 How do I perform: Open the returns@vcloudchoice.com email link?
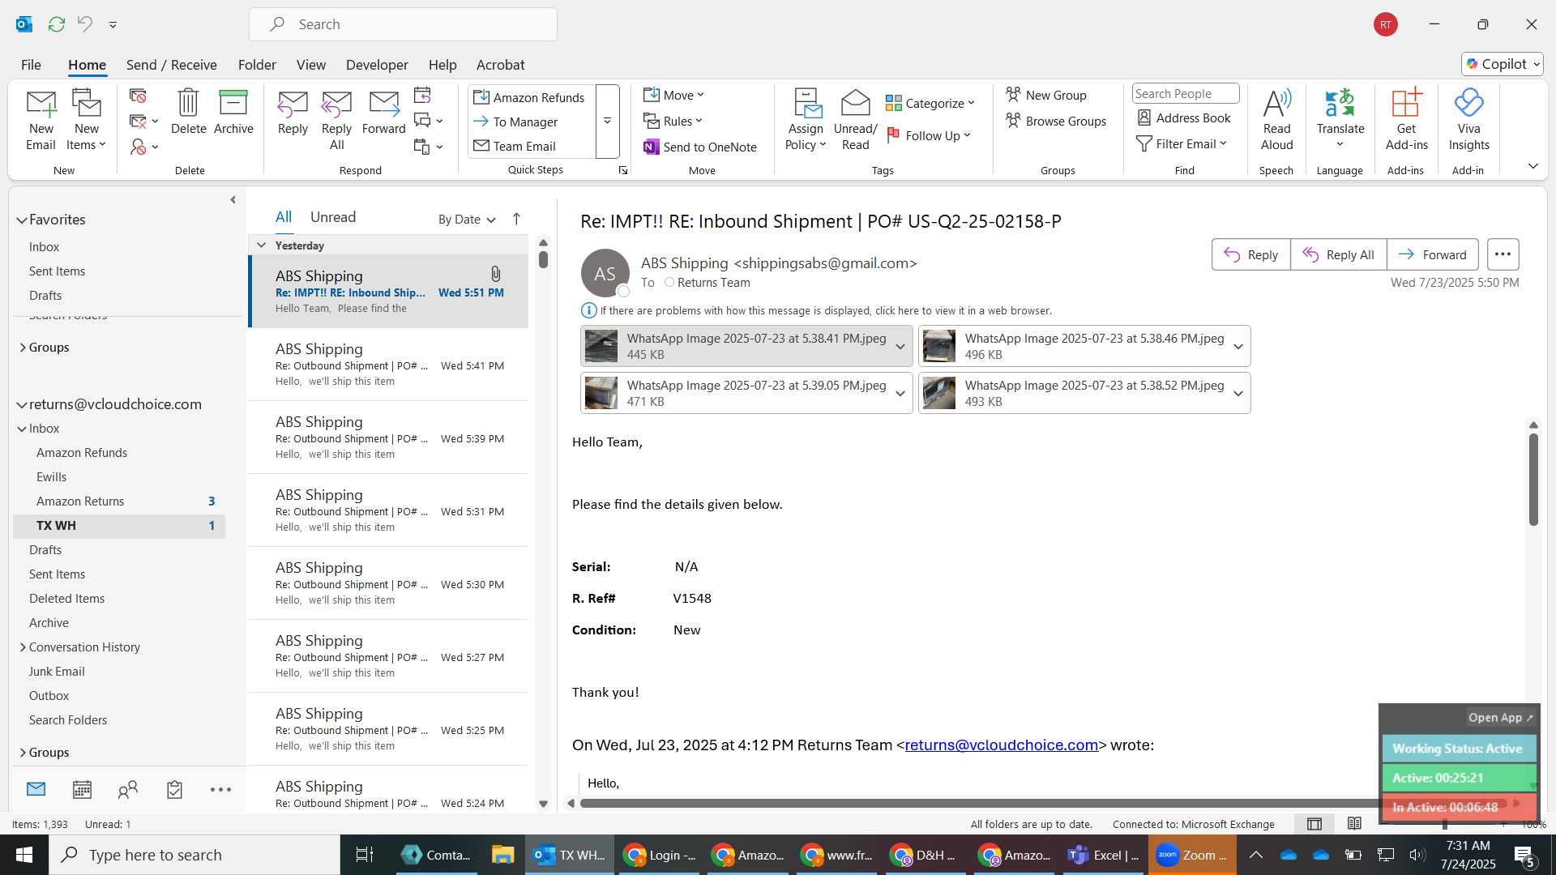coord(1001,745)
